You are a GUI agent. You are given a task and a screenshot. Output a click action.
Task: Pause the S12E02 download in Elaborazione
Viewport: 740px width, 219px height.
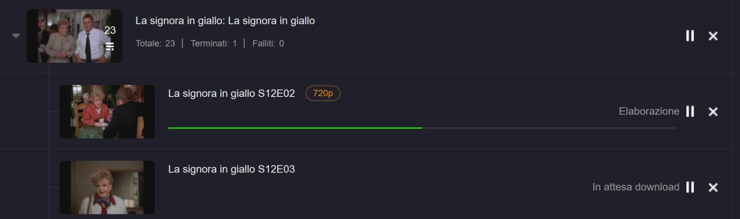pos(690,111)
